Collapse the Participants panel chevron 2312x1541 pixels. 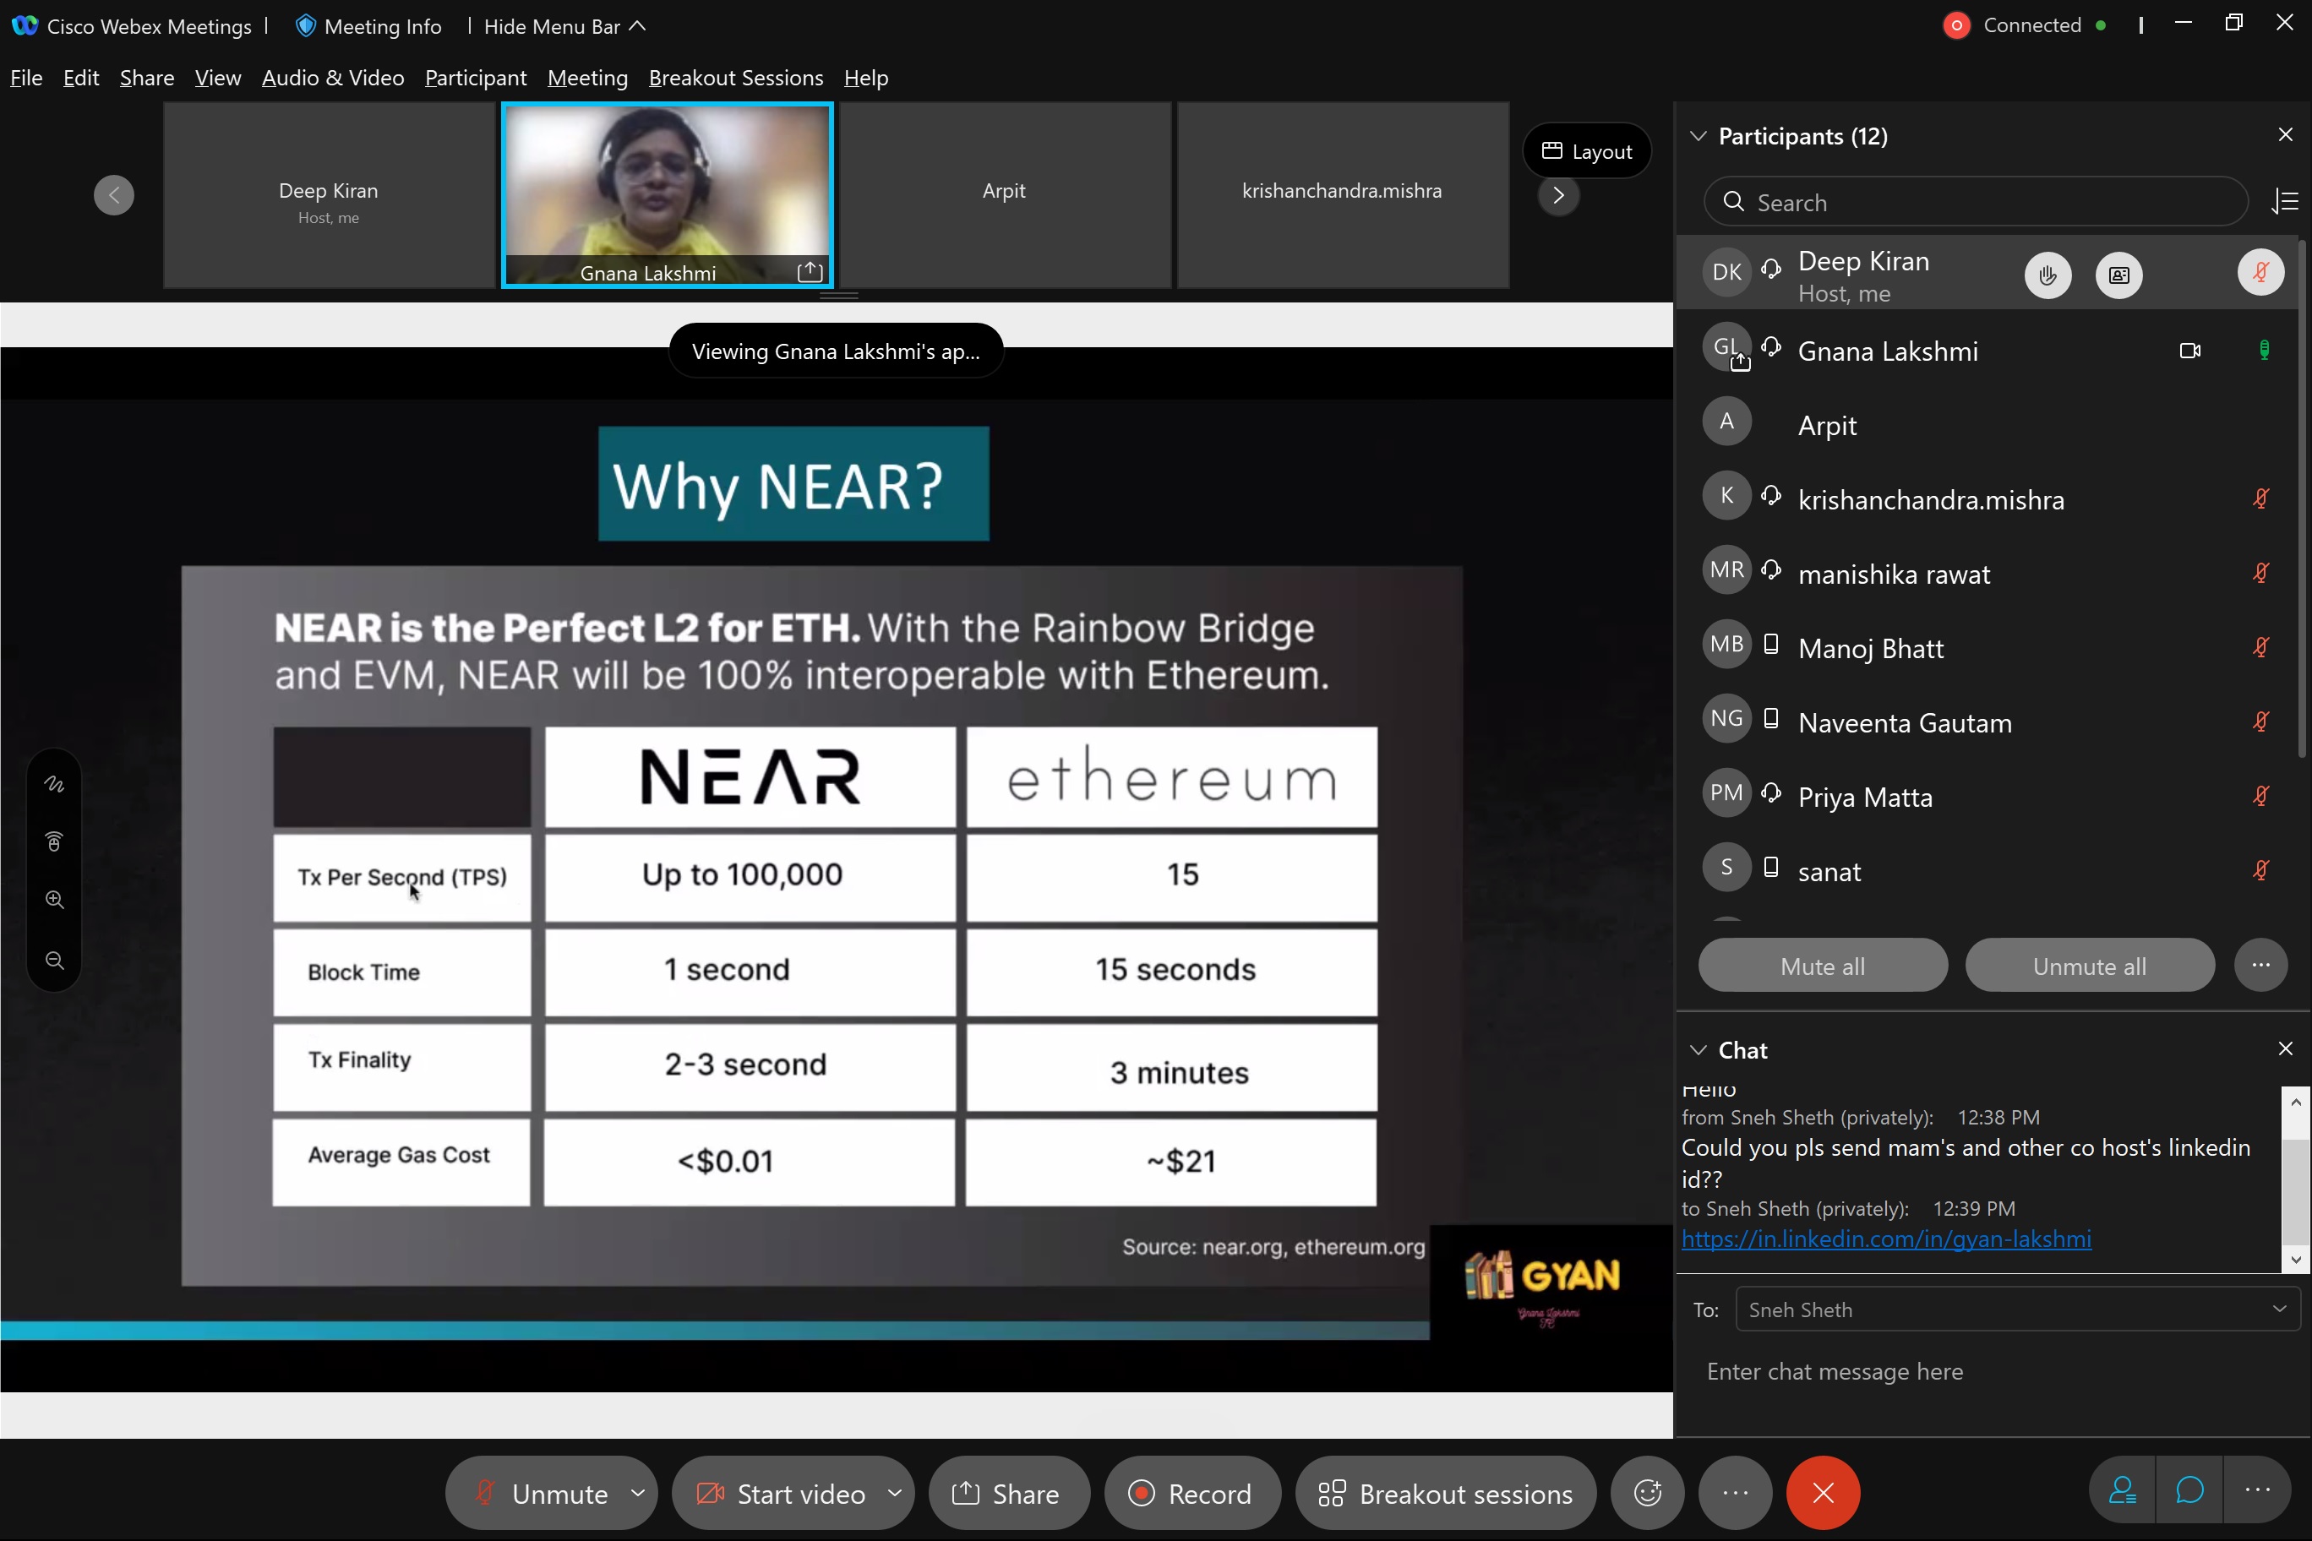[x=1698, y=136]
